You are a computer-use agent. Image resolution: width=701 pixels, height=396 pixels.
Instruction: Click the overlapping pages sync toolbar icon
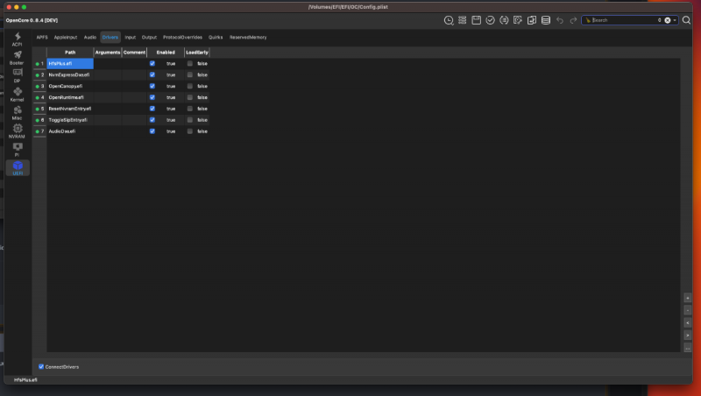pos(532,20)
